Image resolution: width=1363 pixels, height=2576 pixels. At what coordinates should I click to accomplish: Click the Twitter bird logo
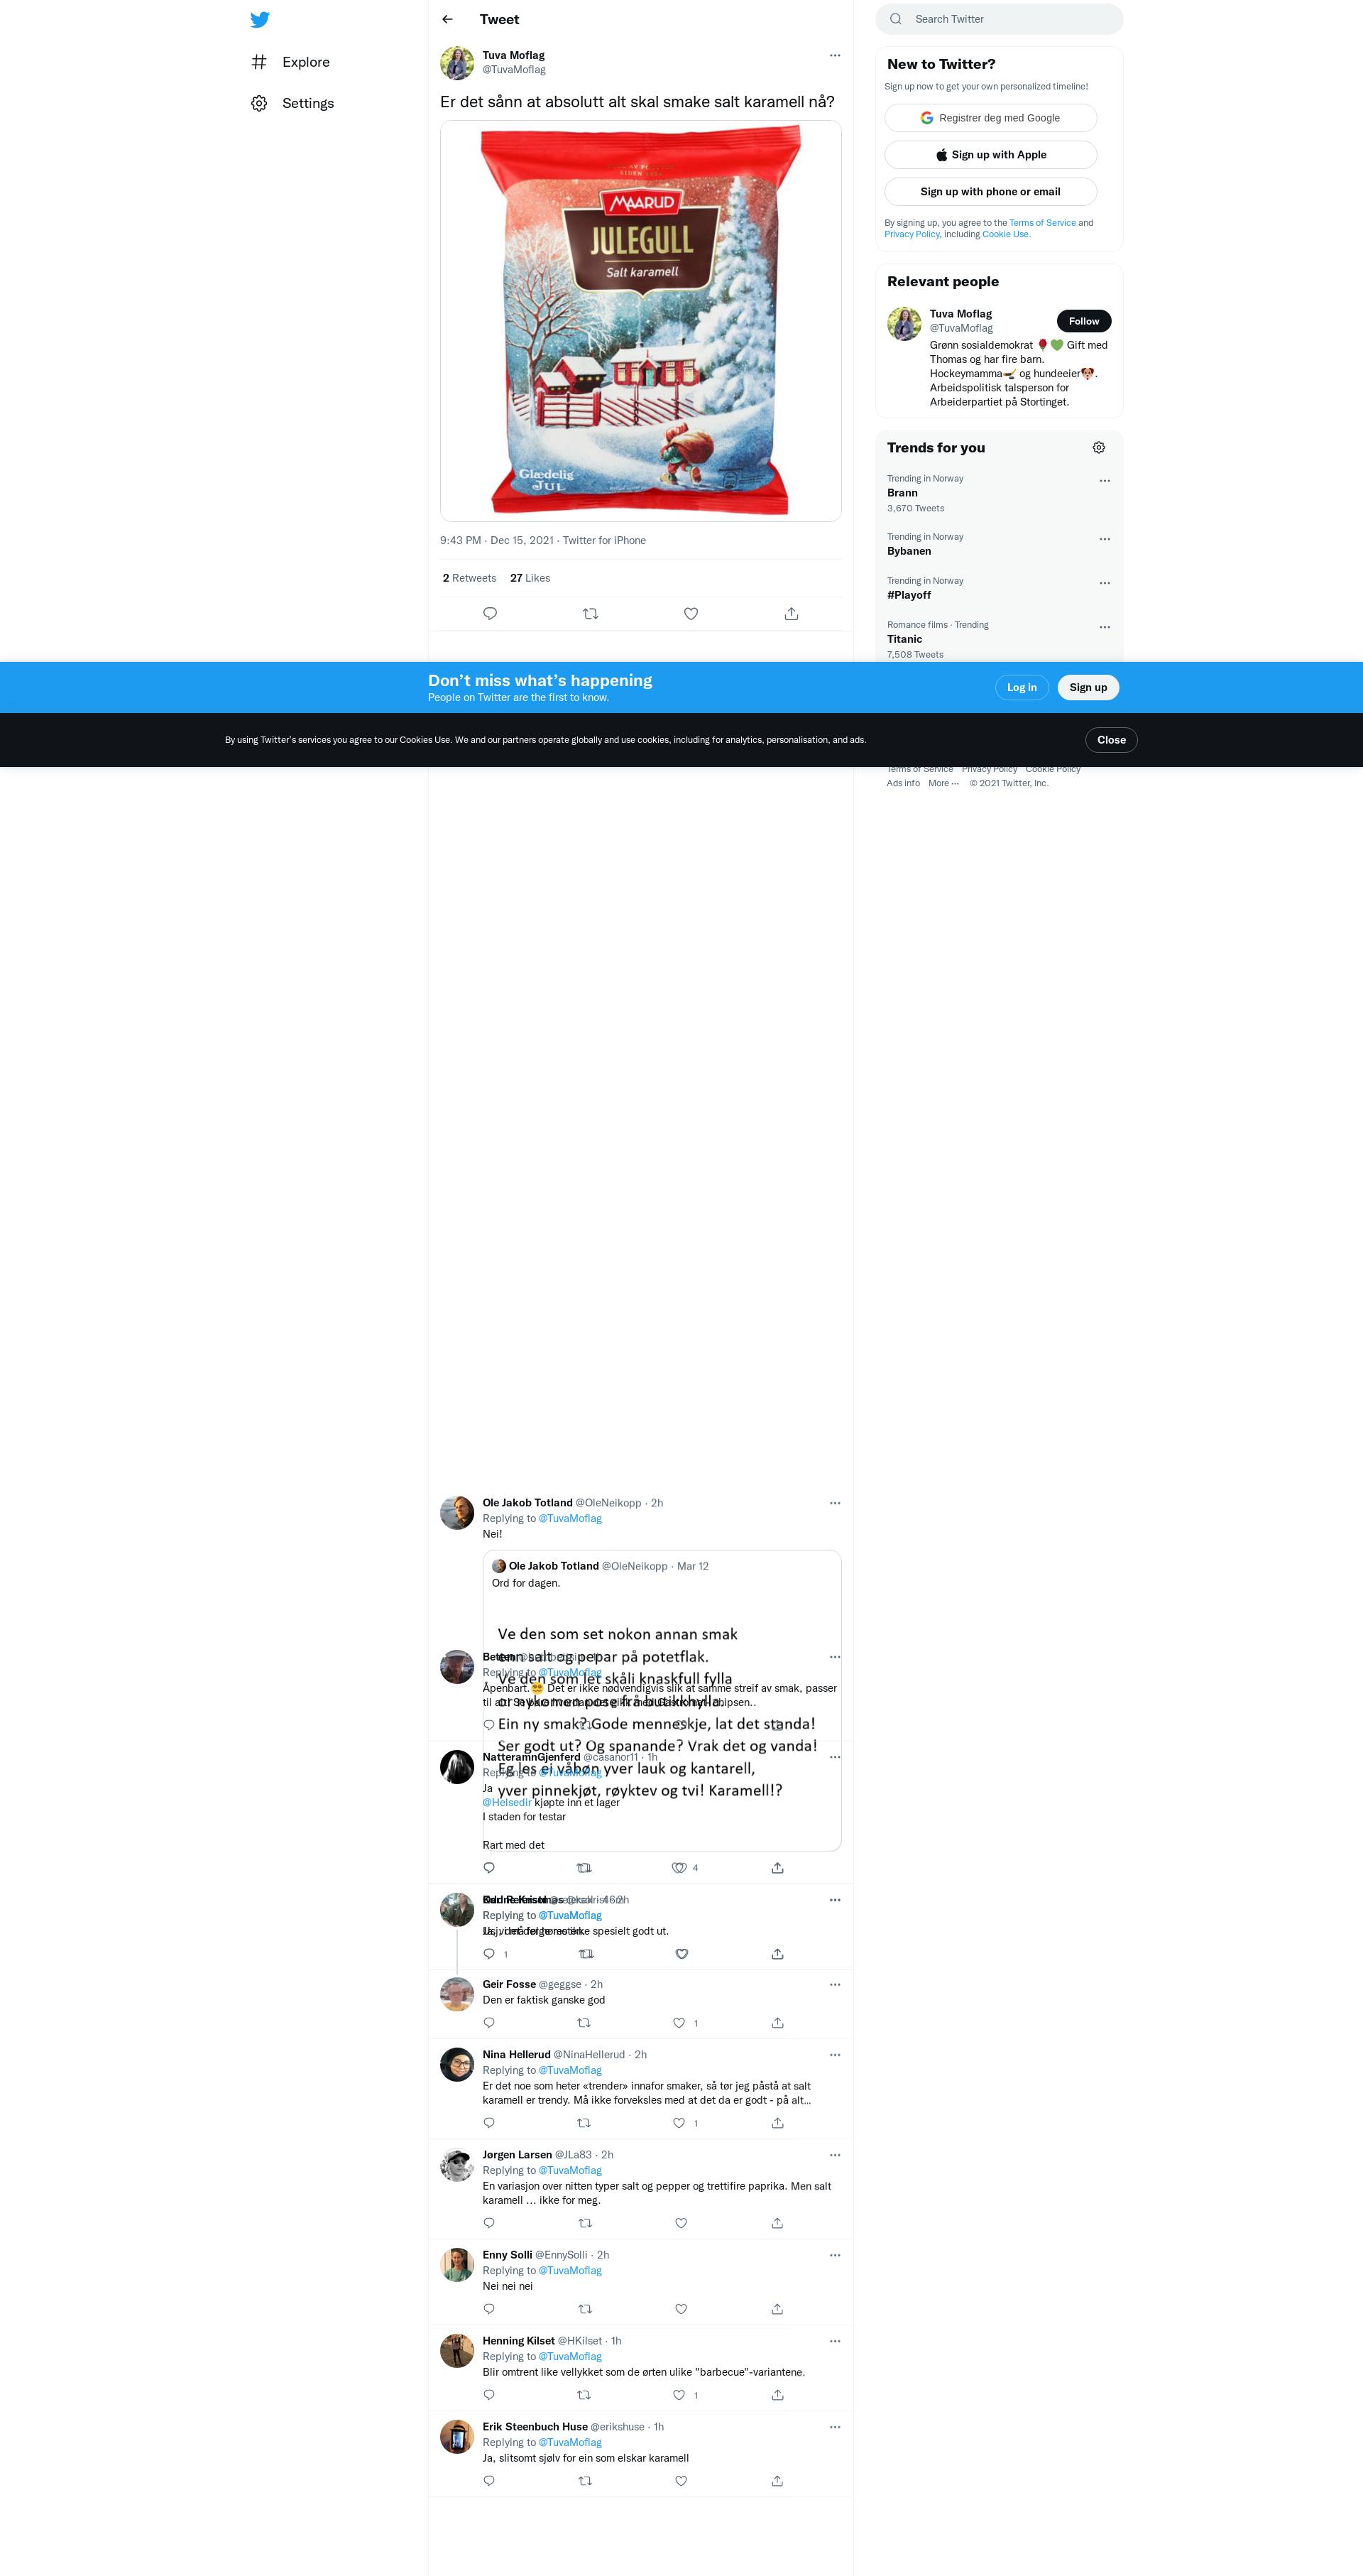(260, 19)
